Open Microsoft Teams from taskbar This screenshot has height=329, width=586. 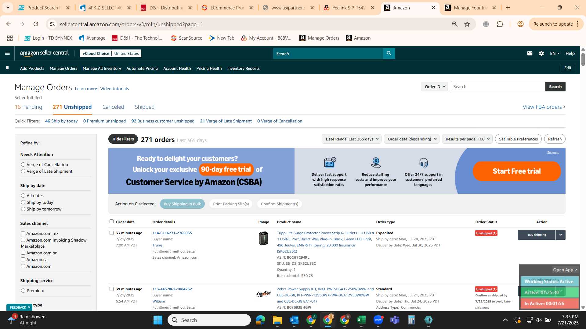[x=395, y=320]
